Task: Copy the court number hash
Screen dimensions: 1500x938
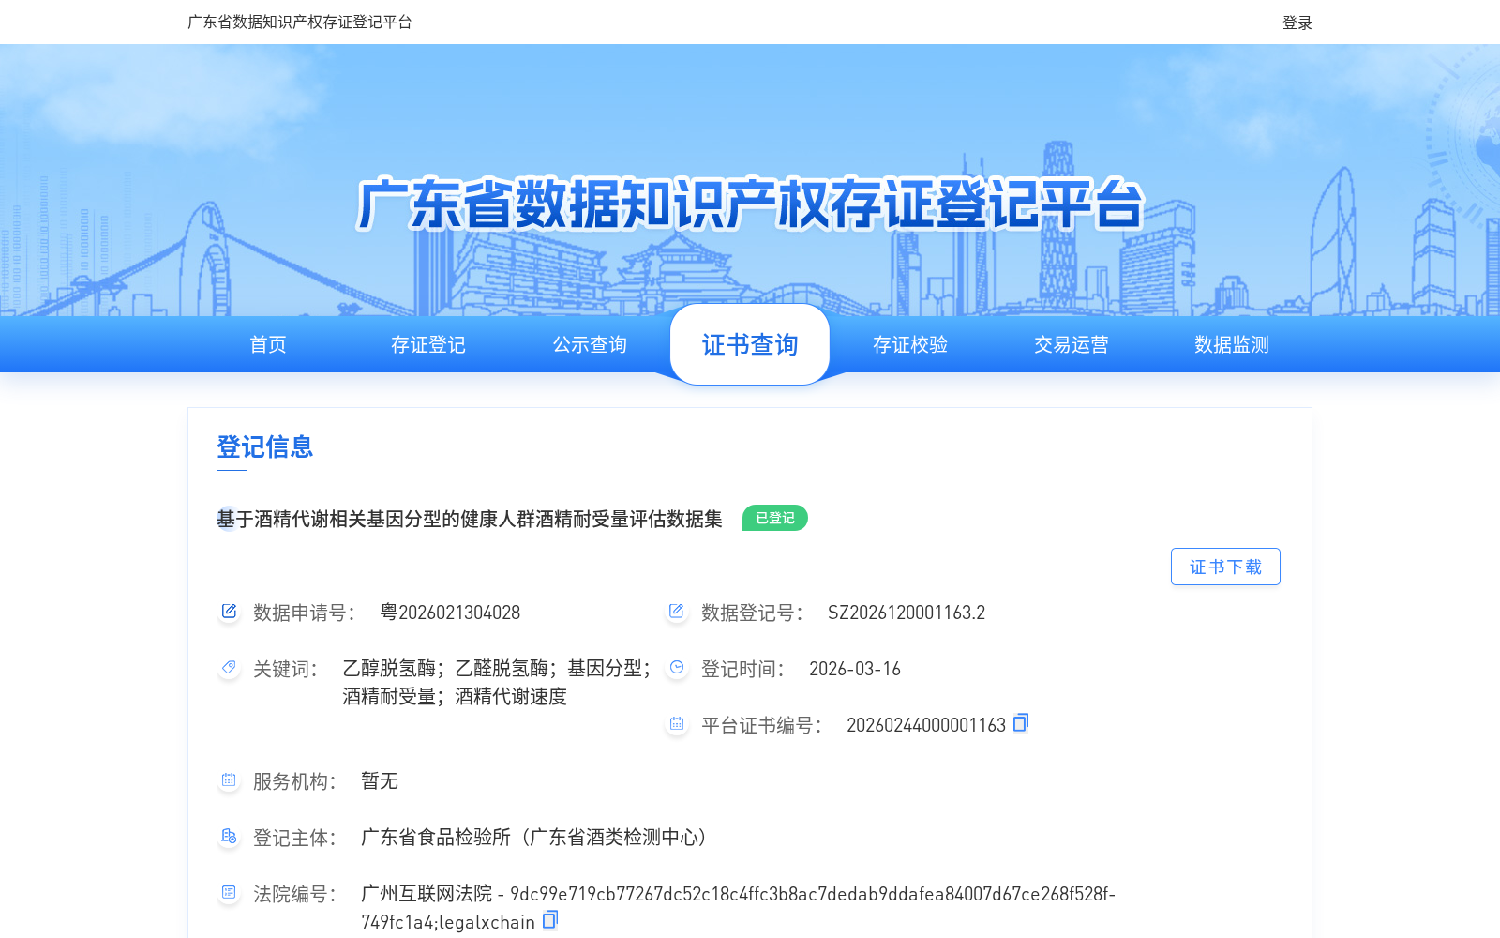Action: click(550, 920)
